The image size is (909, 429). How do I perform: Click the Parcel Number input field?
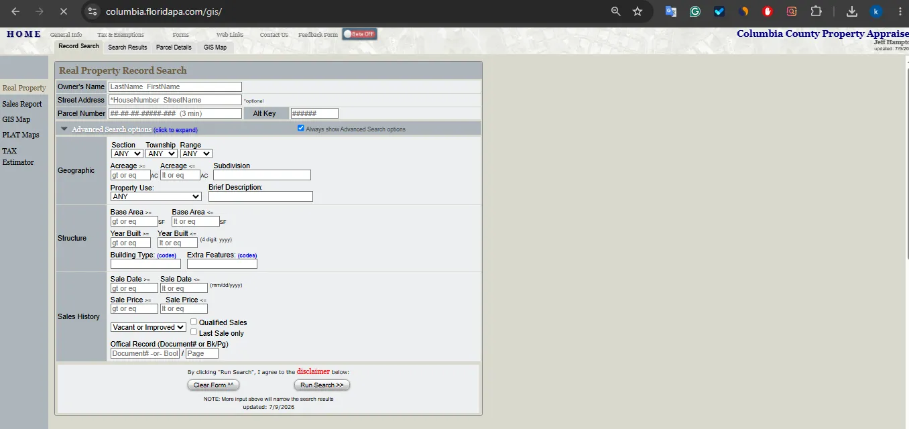coord(175,113)
